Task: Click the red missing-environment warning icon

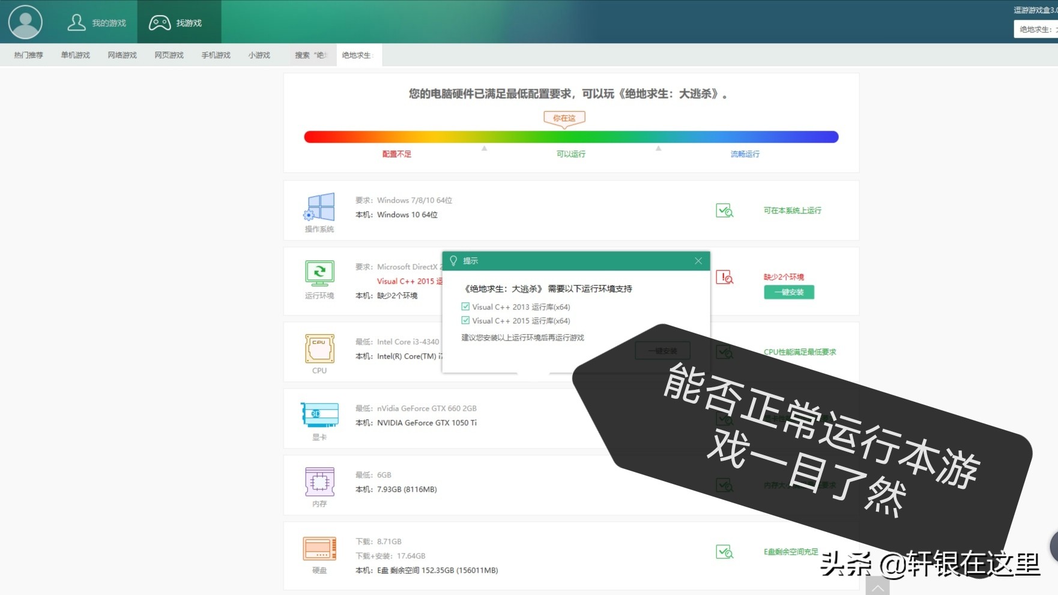Action: 725,277
